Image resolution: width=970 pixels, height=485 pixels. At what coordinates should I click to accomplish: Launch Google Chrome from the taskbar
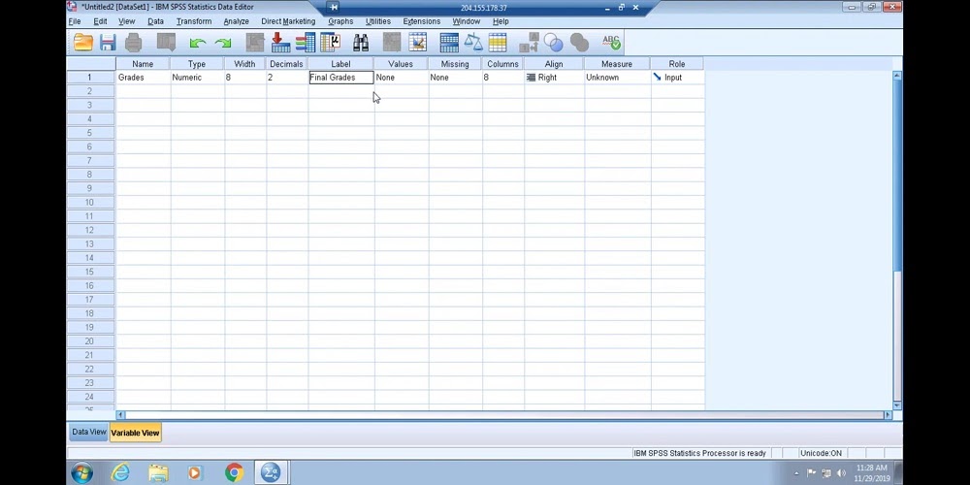pyautogui.click(x=234, y=472)
